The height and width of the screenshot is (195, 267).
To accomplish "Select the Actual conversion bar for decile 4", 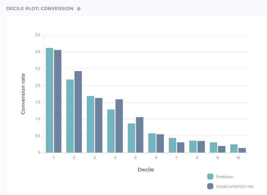I will (x=119, y=126).
